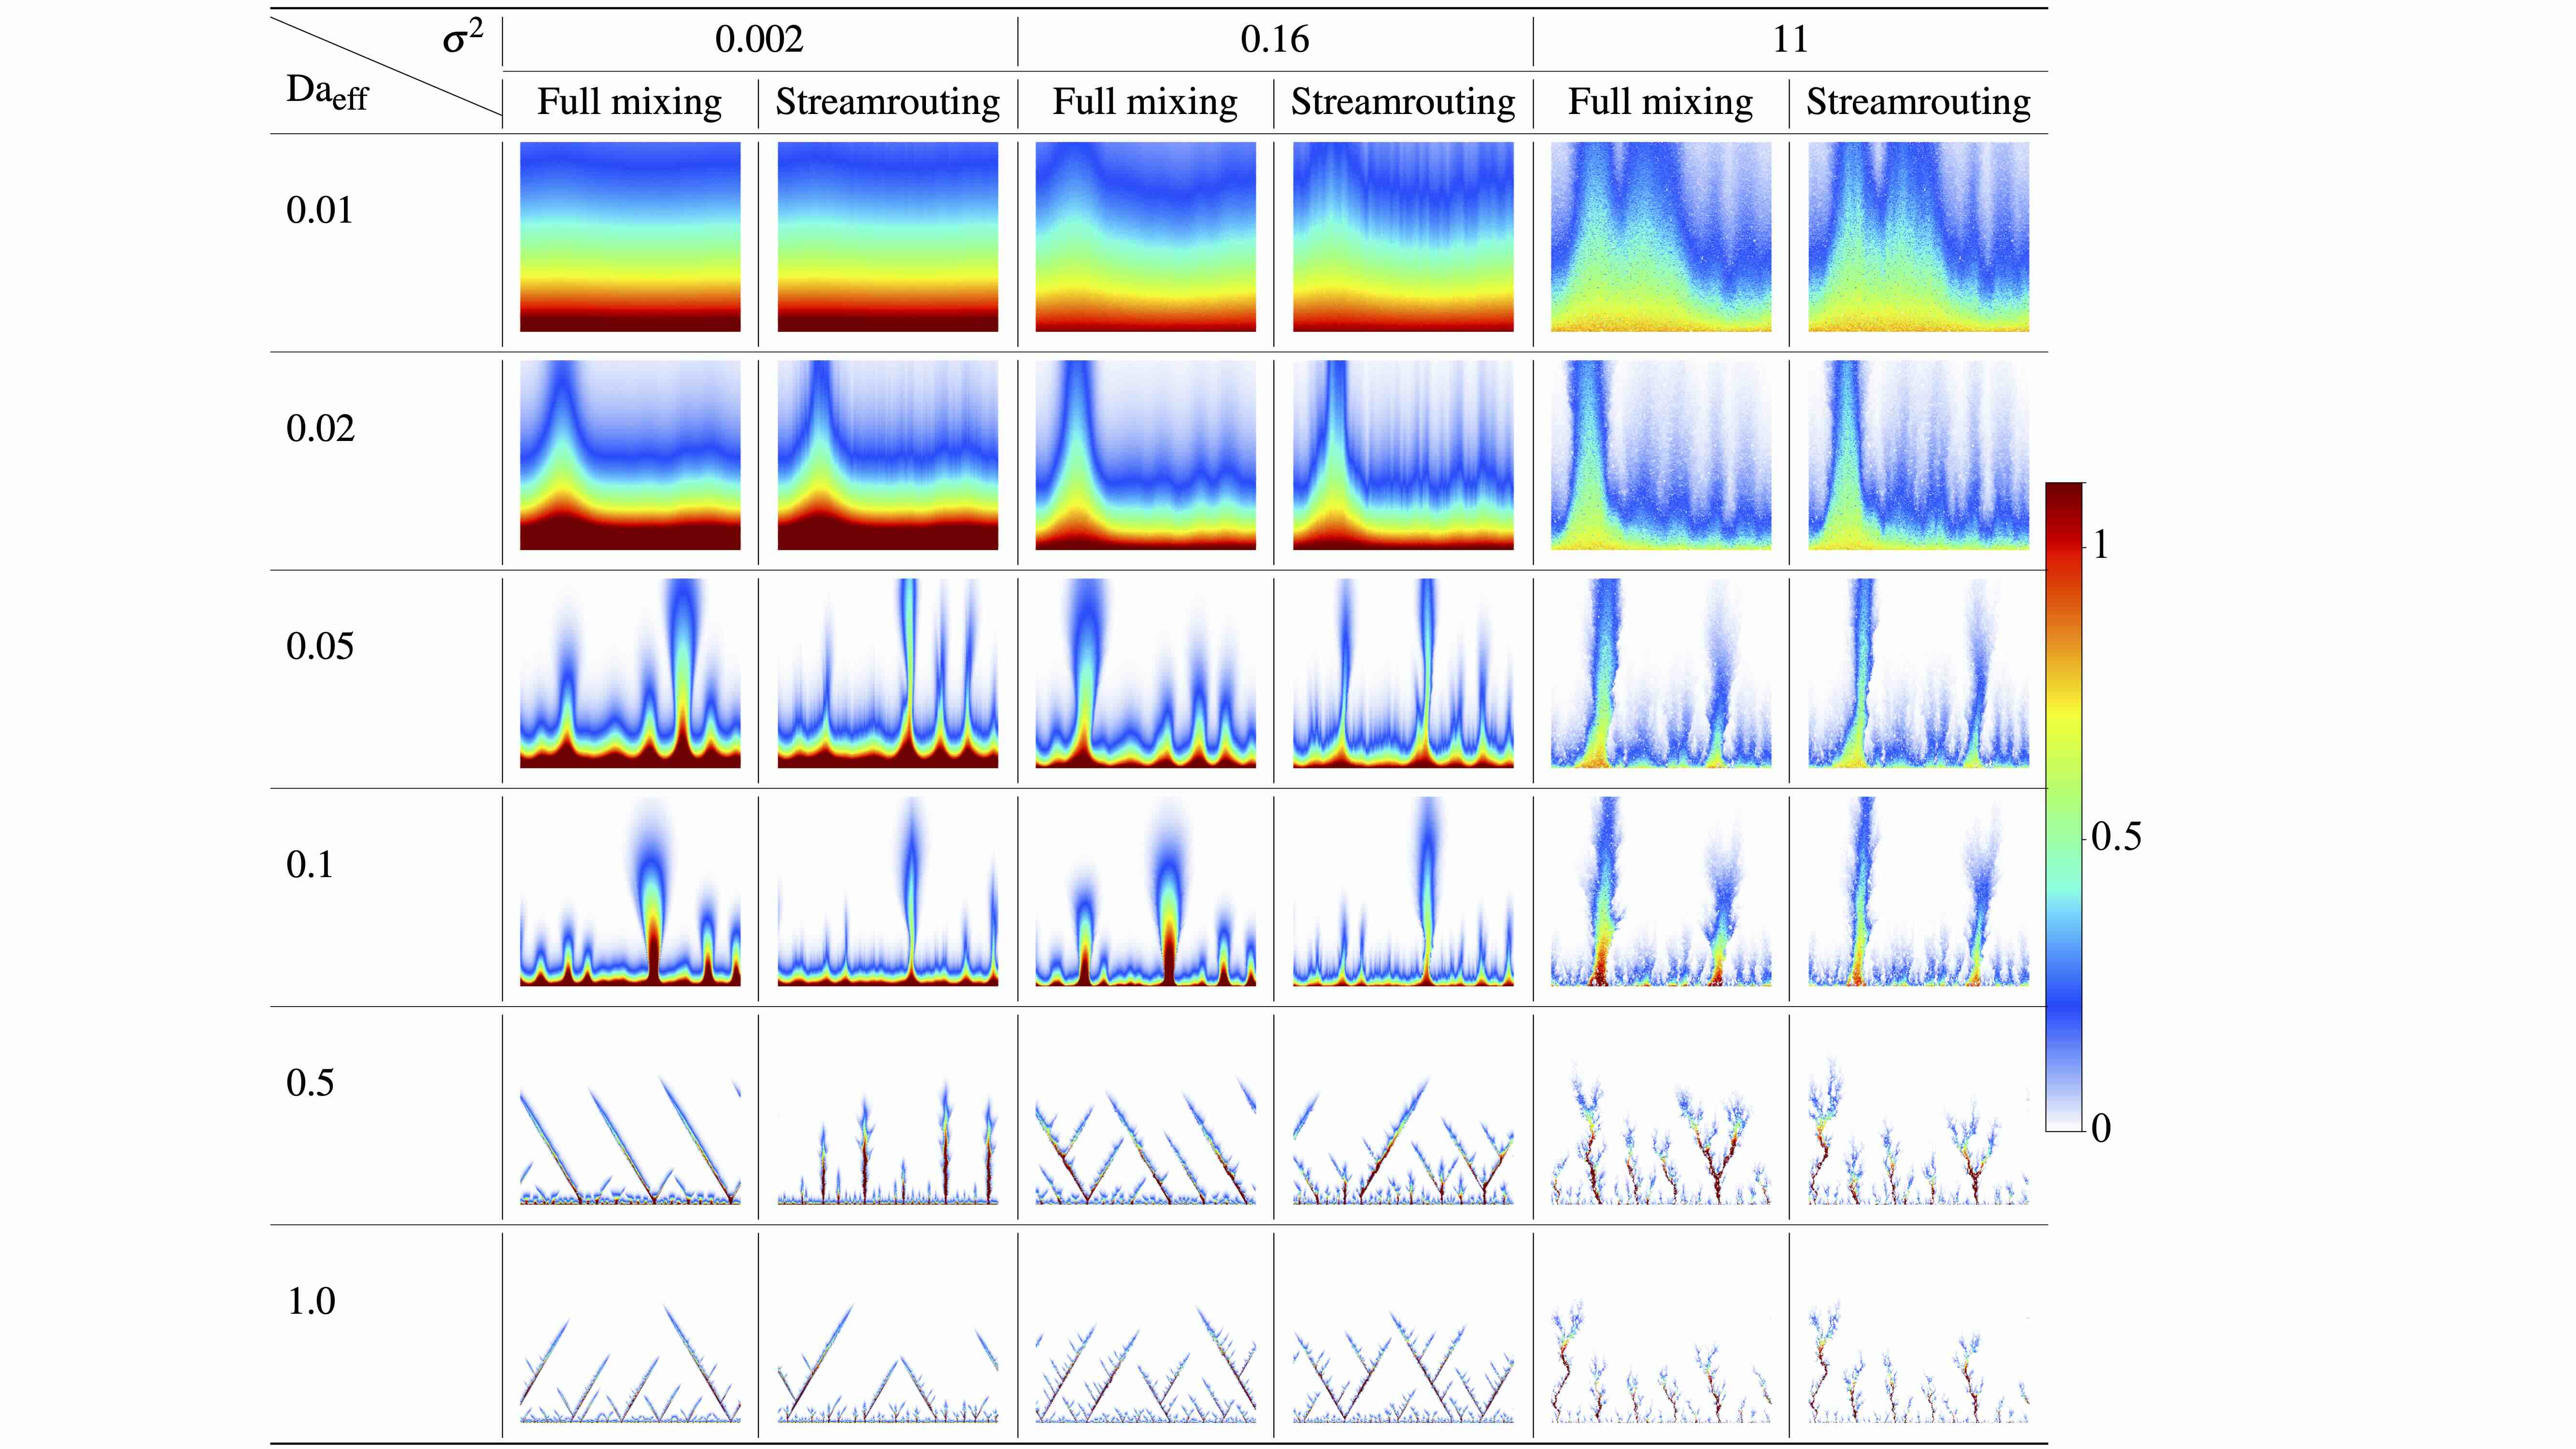Open panel Da 0.1, σ² 0.002 Full mixing

click(x=630, y=891)
